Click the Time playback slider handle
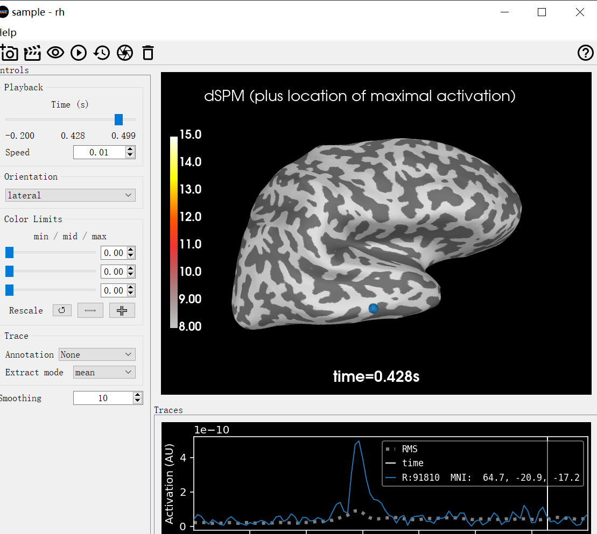 (118, 119)
